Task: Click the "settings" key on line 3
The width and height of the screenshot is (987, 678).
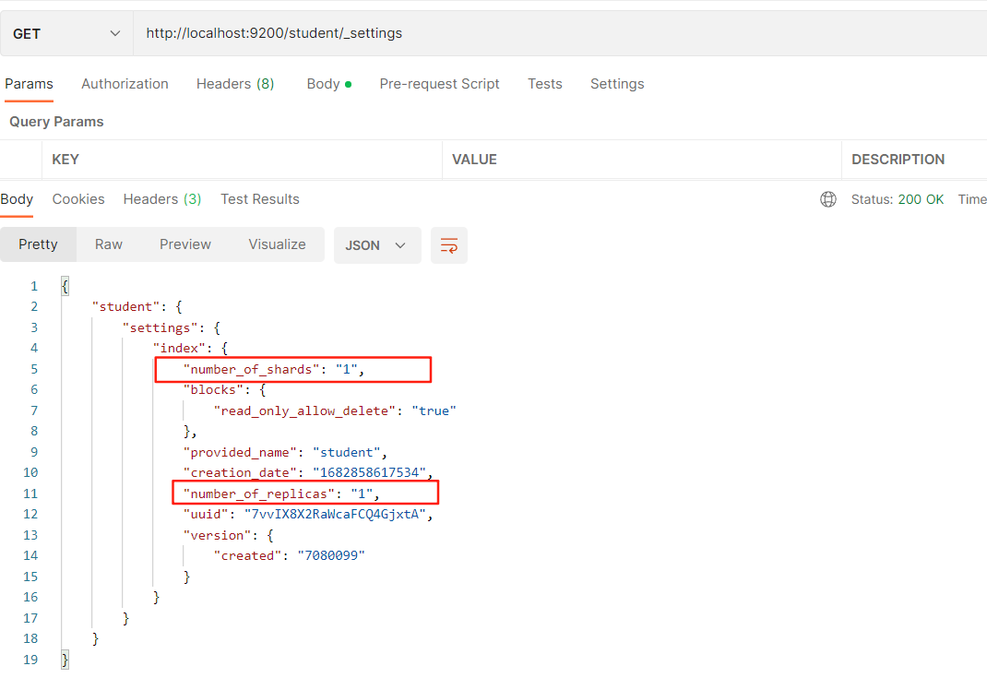Action: 160,327
